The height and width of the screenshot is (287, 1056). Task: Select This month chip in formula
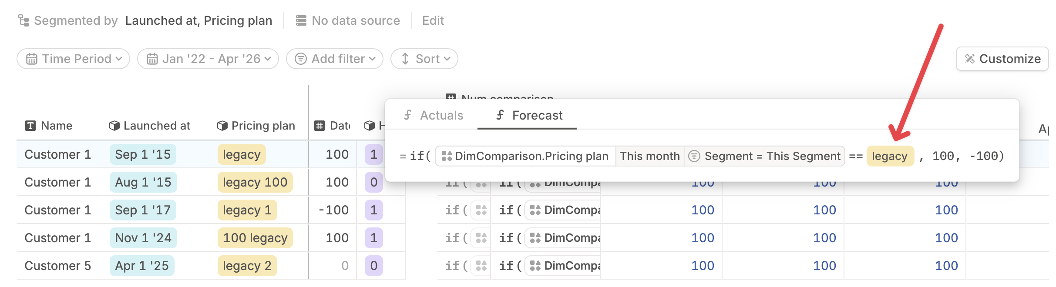[x=649, y=156]
